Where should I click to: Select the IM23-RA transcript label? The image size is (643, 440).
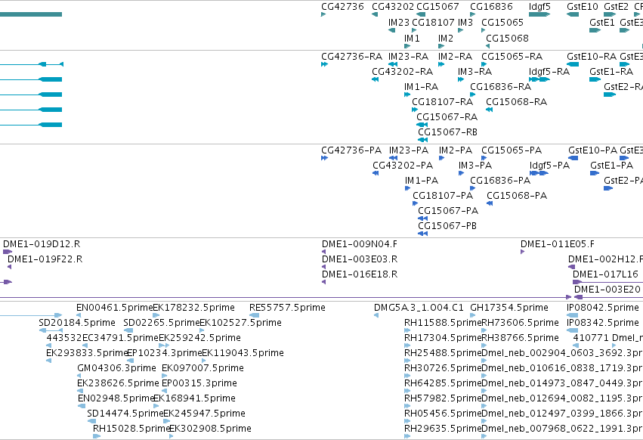tap(408, 57)
